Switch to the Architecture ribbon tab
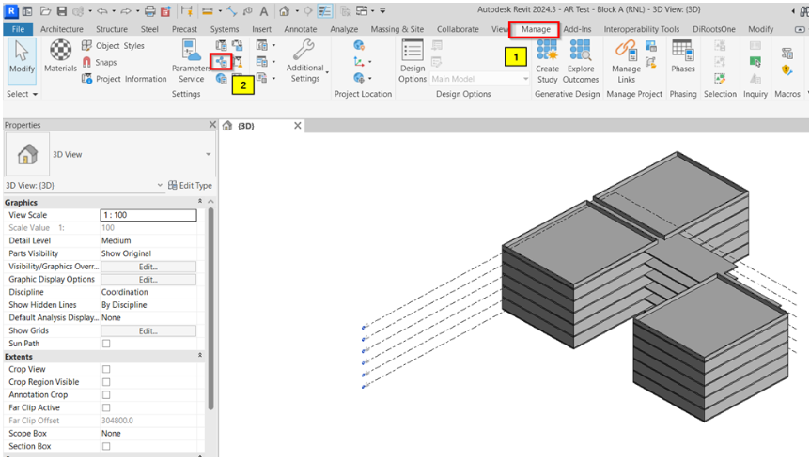The width and height of the screenshot is (810, 460). (62, 29)
